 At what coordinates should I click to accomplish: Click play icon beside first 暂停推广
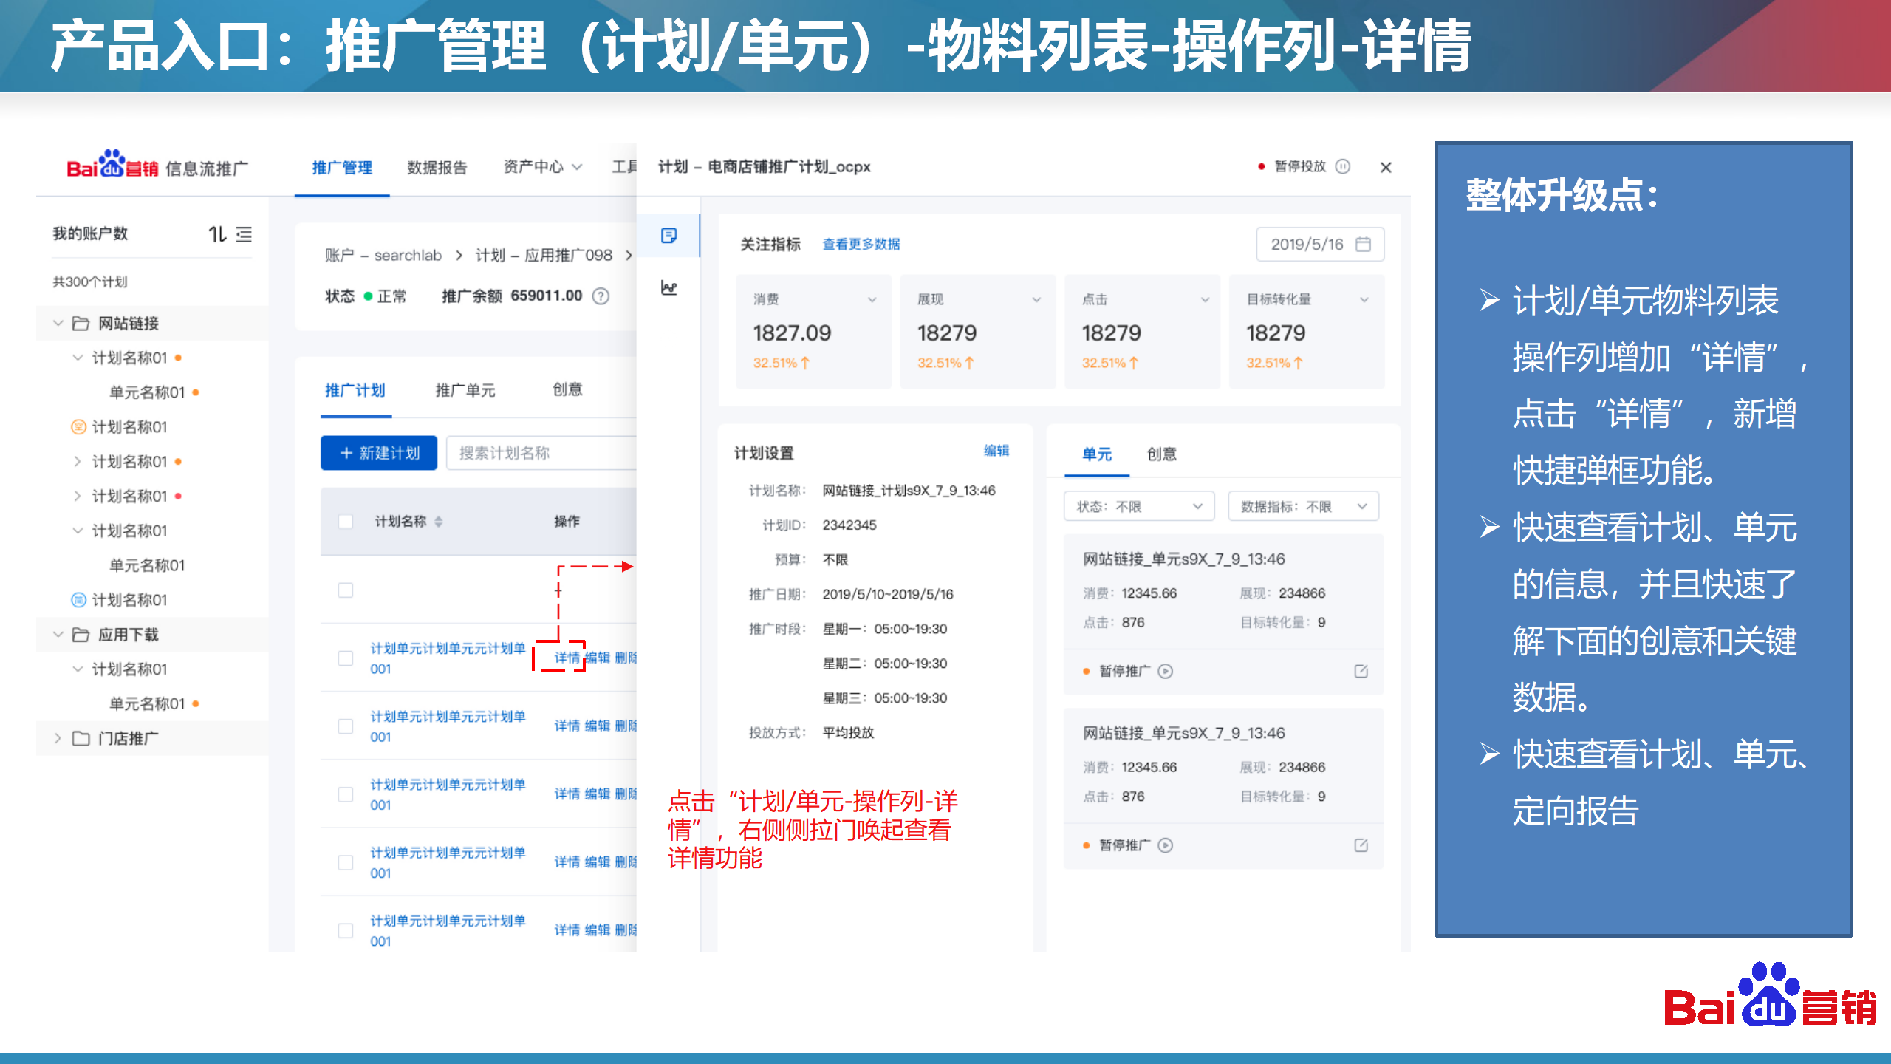[1165, 671]
